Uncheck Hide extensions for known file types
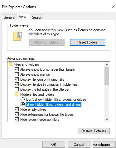 [x=17, y=115]
